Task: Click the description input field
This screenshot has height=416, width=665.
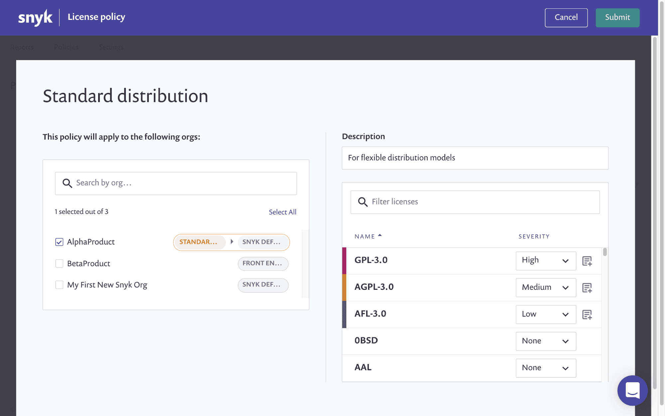Action: [x=475, y=158]
